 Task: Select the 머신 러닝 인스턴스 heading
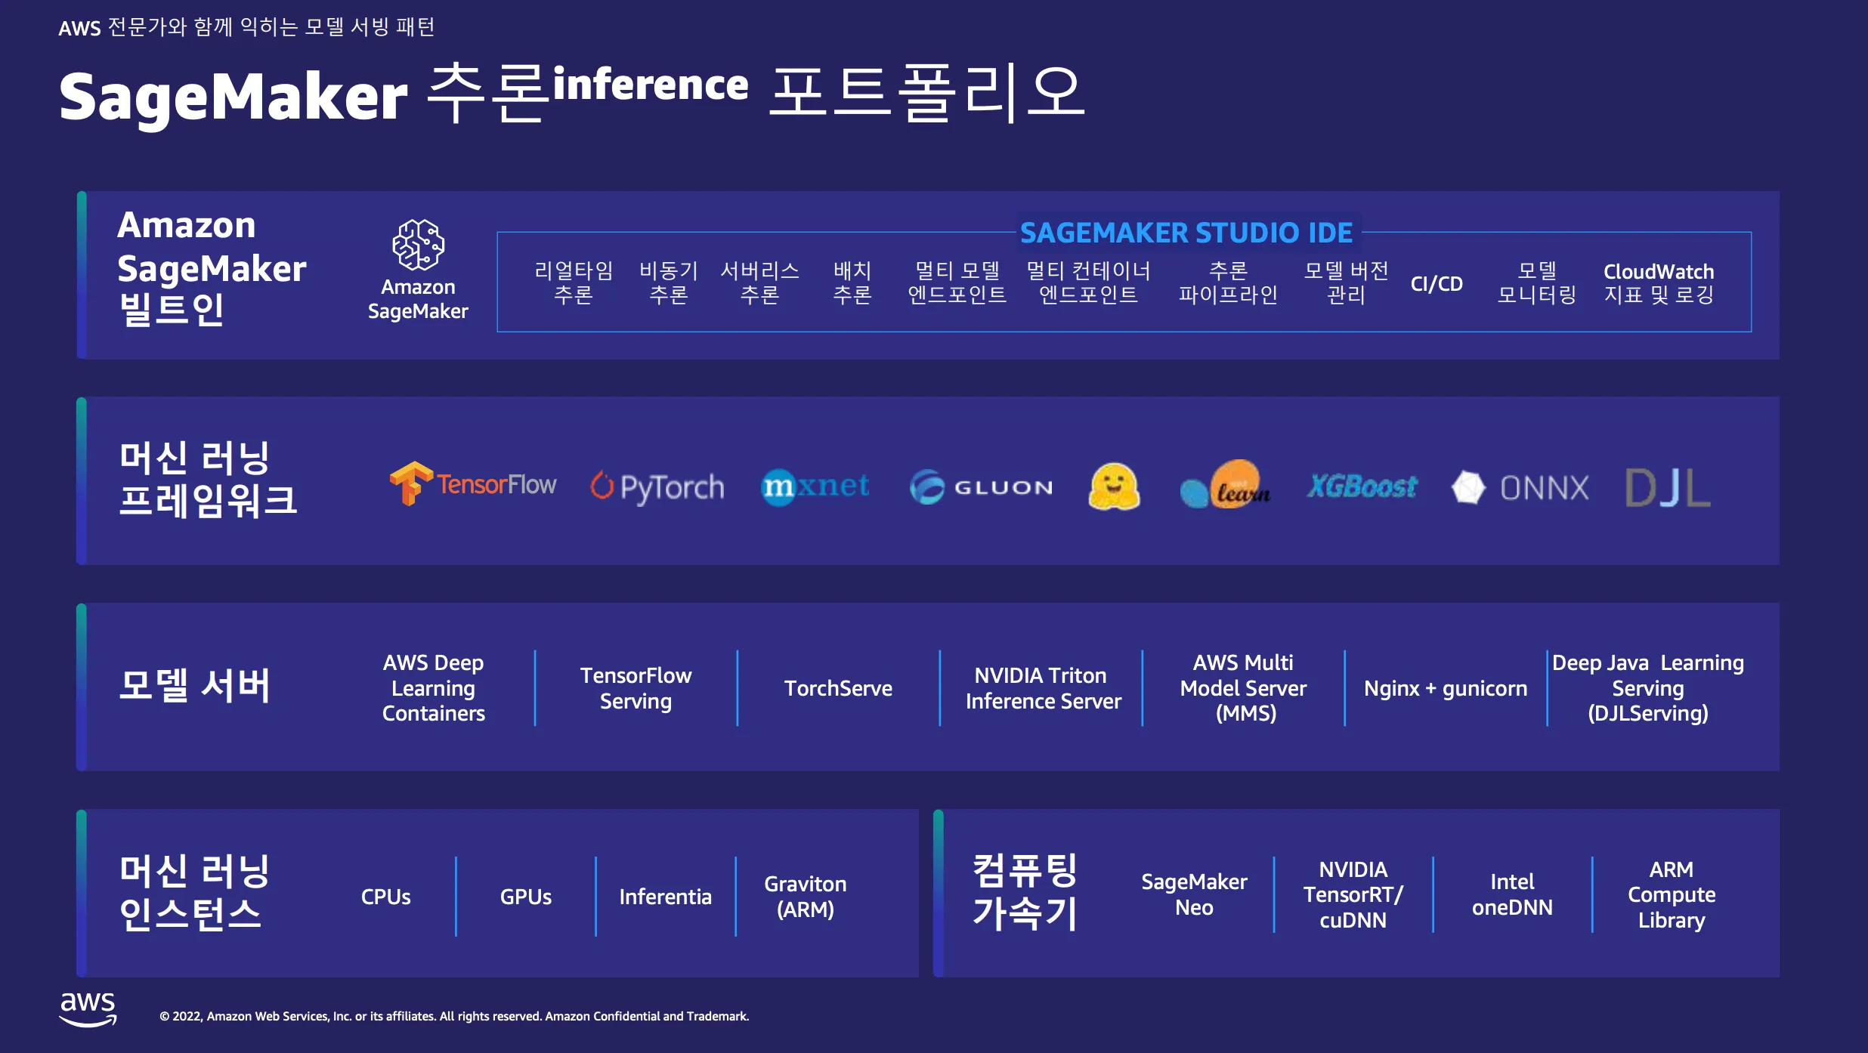[194, 892]
